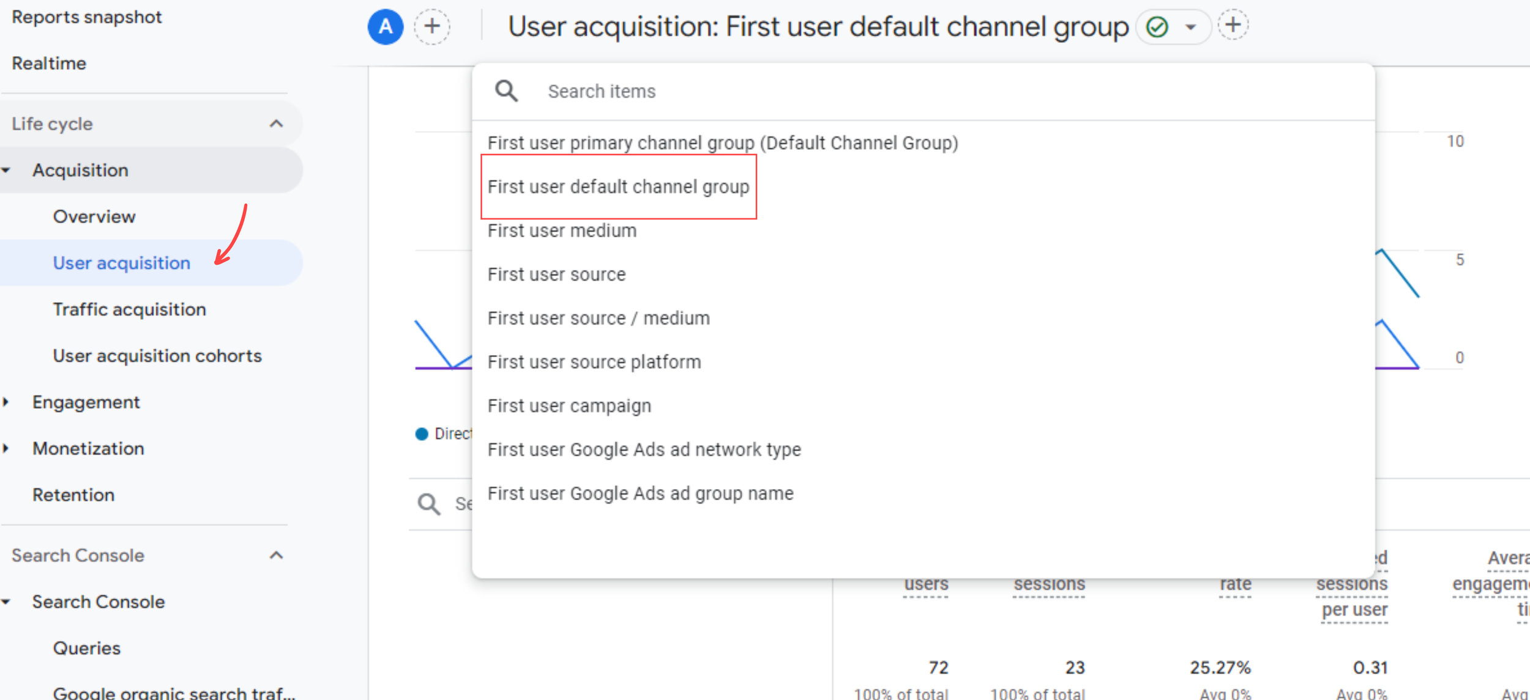Open Traffic acquisition report

[129, 309]
